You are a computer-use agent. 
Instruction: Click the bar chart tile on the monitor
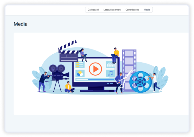tap(110, 65)
